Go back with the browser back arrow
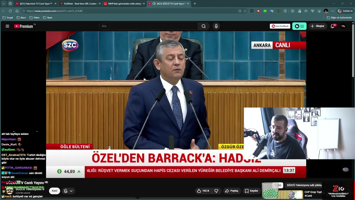The image size is (355, 200). click(4, 11)
